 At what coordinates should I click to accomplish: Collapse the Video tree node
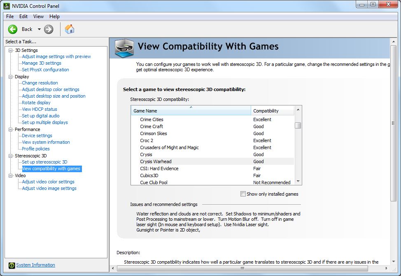(10, 175)
